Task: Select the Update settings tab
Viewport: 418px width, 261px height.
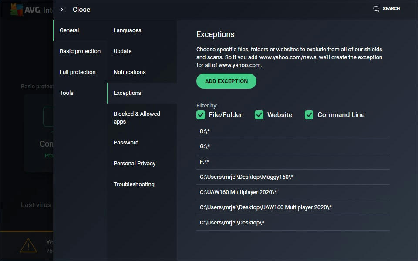Action: click(142, 51)
